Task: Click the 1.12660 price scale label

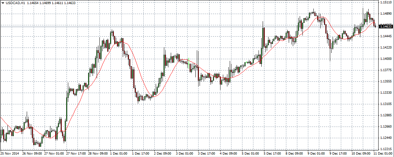Action: tap(386, 127)
